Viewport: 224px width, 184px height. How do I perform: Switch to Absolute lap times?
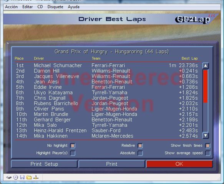pyautogui.click(x=140, y=153)
